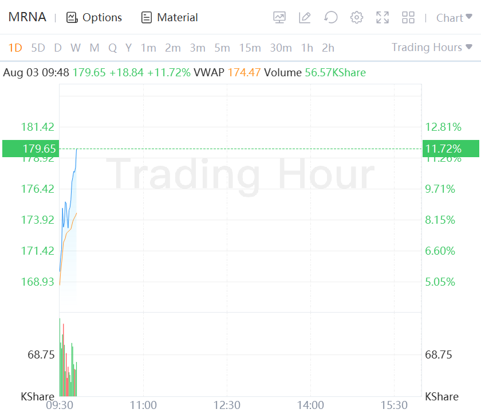Click the chart monitor icon in the toolbar

point(279,18)
